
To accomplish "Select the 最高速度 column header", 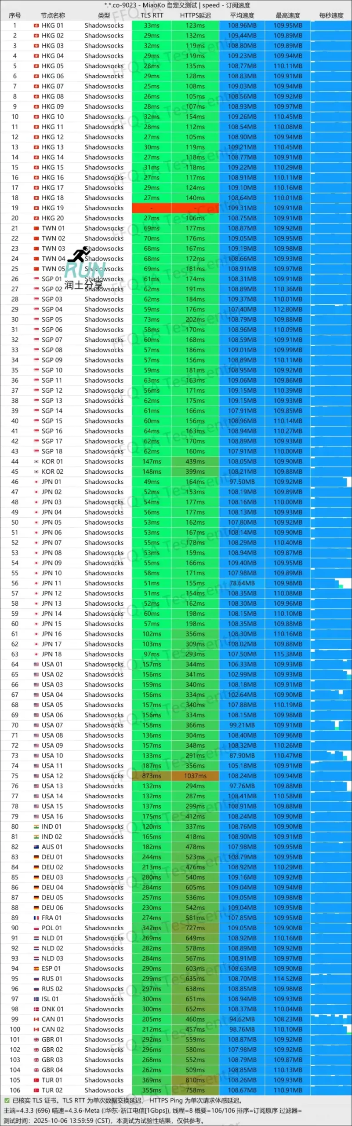I will [288, 15].
